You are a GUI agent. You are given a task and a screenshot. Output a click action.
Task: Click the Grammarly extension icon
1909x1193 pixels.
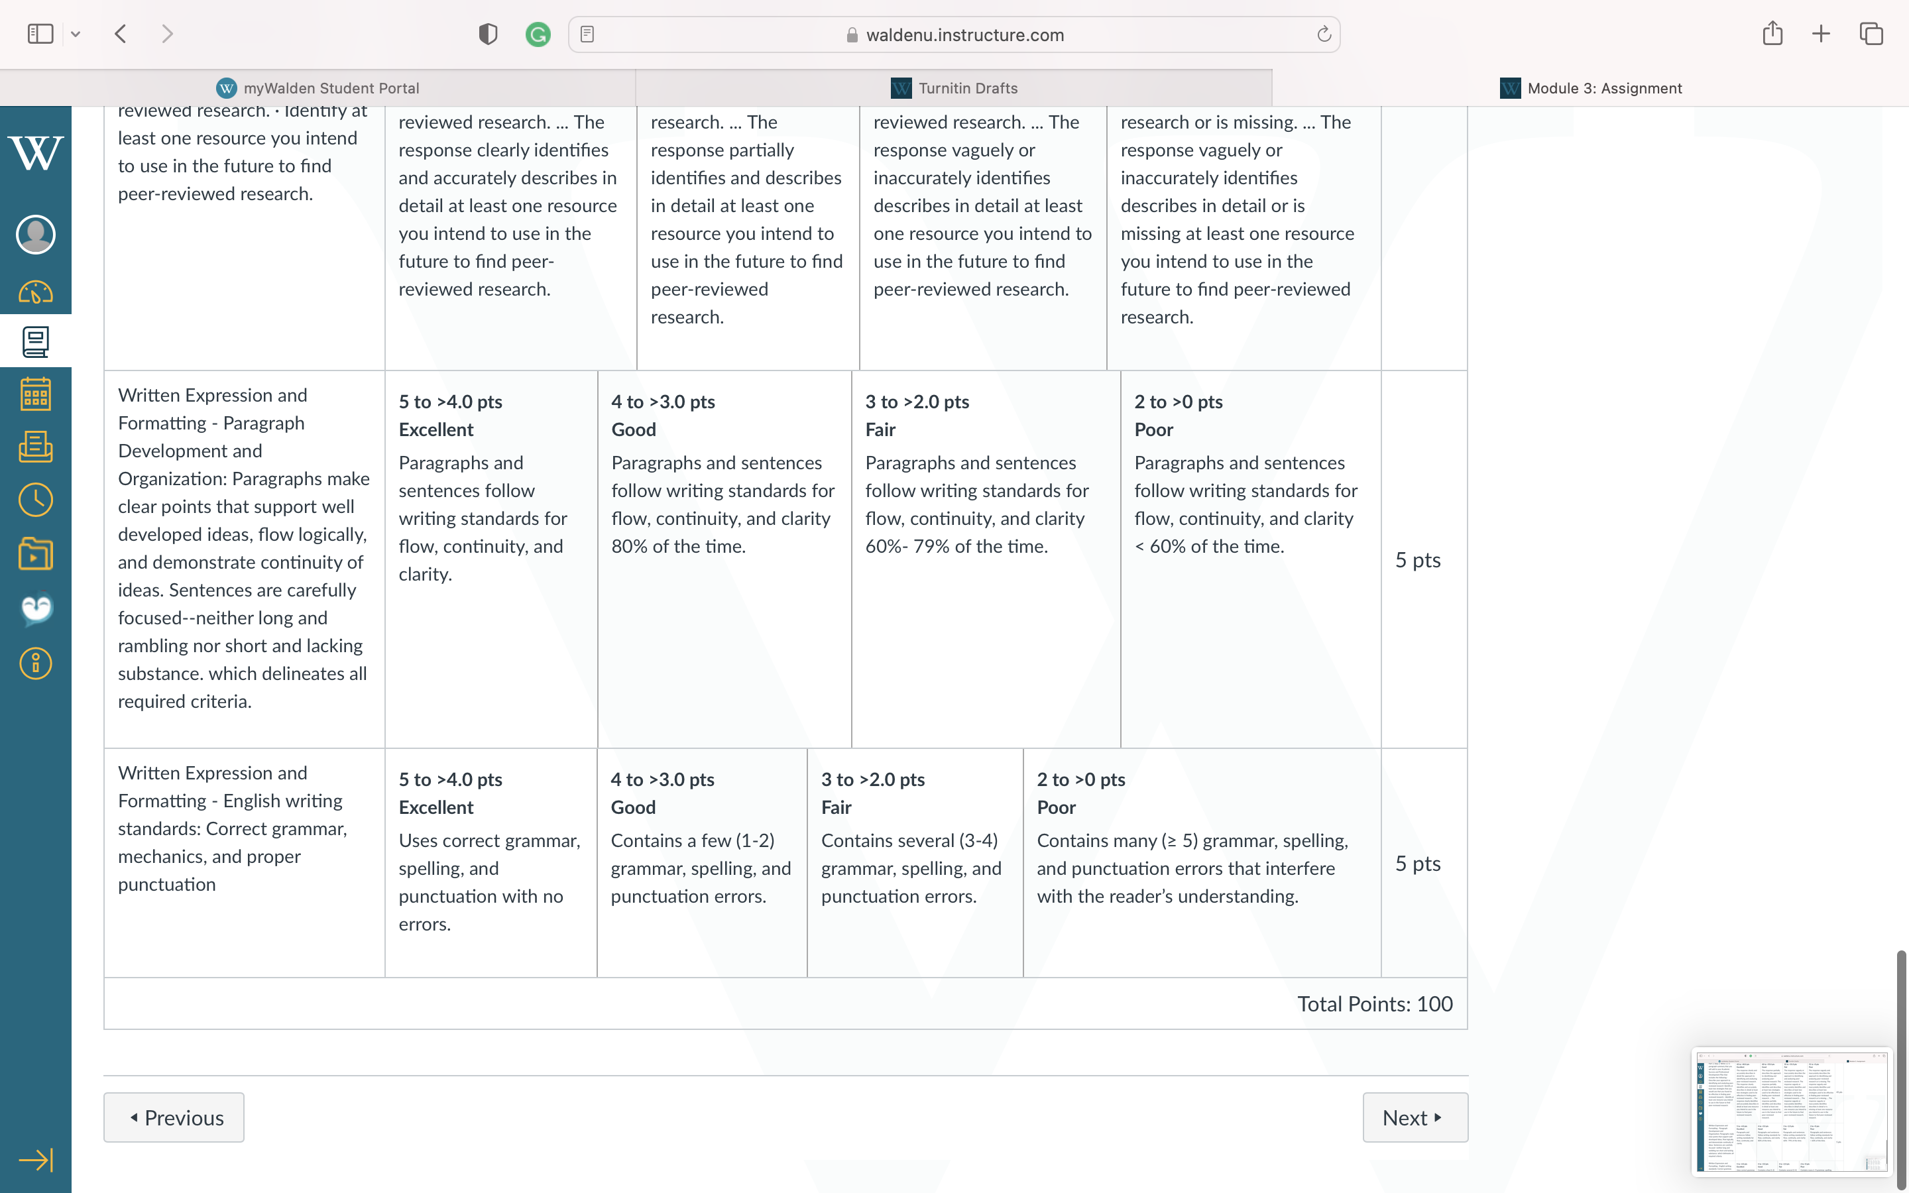[x=538, y=34]
